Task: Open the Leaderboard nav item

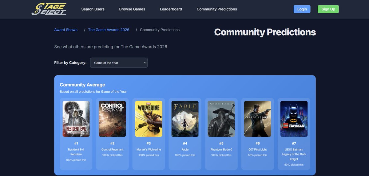Action: point(171,9)
